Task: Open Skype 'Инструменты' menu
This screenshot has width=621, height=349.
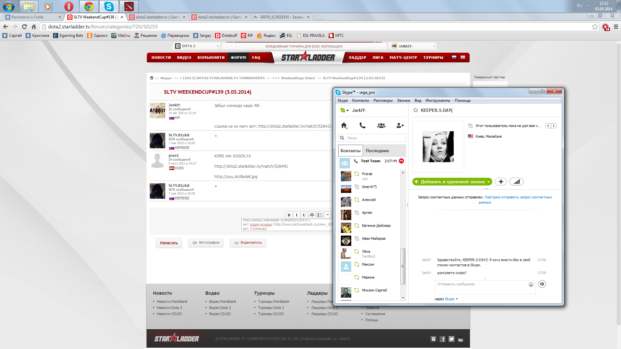Action: [x=438, y=100]
